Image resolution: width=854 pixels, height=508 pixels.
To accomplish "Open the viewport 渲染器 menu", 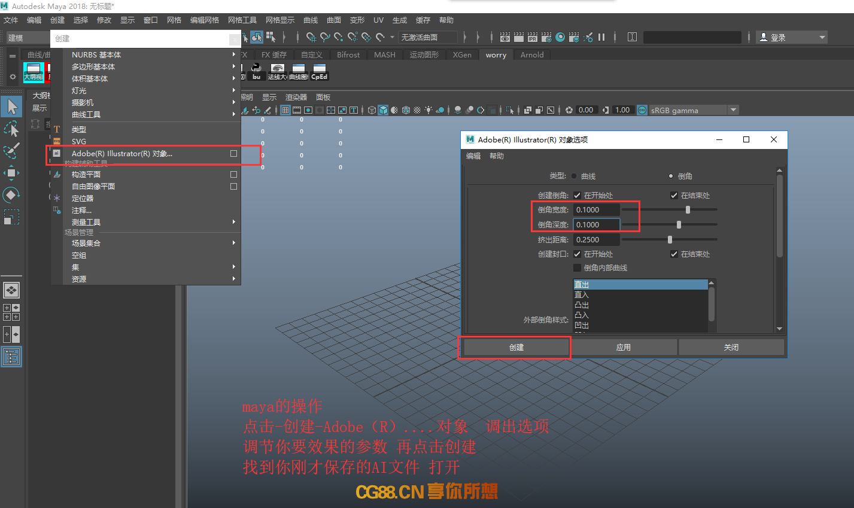I will click(296, 97).
